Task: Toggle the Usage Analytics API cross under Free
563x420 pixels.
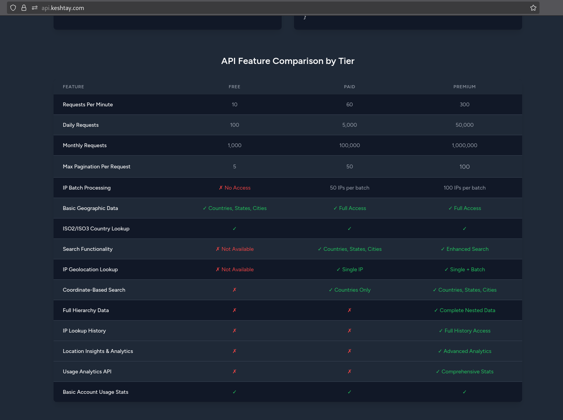Action: click(234, 371)
